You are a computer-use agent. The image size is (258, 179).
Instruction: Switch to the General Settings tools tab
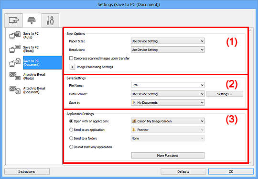click(50, 20)
